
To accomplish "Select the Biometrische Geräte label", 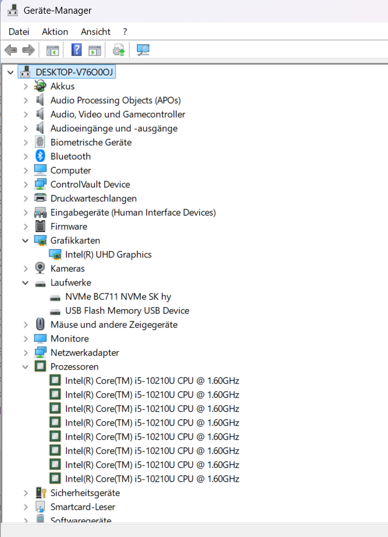I will [x=91, y=142].
